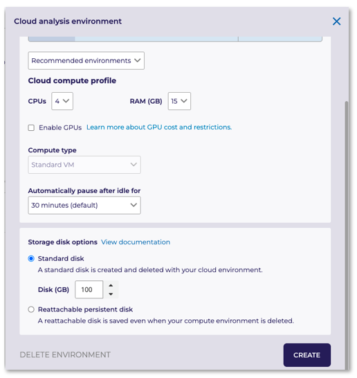The image size is (357, 378).
Task: Expand the Standard VM compute type dropdown
Action: click(x=84, y=165)
